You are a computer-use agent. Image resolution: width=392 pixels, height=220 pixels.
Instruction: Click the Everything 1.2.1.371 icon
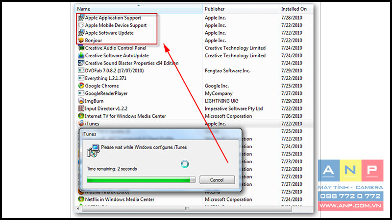pos(81,78)
